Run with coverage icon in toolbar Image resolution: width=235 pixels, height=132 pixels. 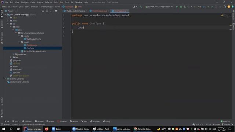pos(185,7)
